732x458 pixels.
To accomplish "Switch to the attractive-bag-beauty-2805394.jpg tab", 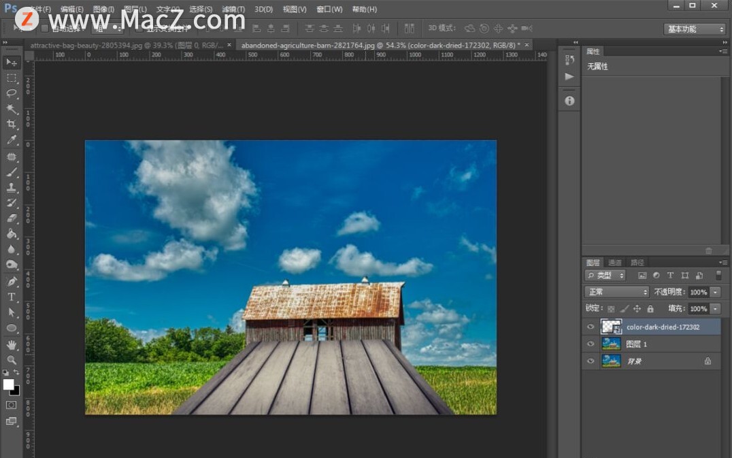I will [127, 46].
